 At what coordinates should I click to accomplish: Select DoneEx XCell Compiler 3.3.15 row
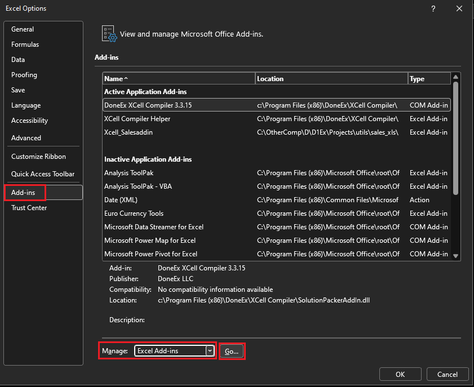277,105
